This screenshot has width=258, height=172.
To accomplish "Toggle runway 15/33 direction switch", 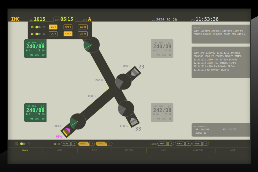I will 38,34.
